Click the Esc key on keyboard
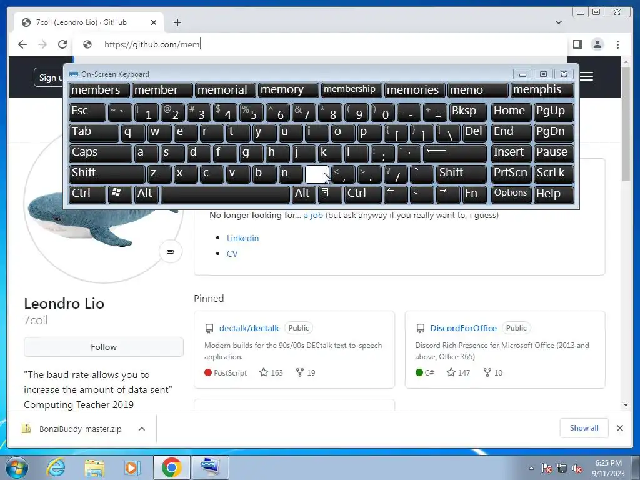This screenshot has height=480, width=640. 87,112
